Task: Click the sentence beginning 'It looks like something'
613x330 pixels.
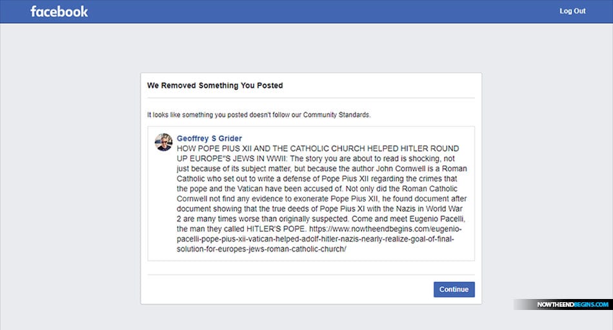Action: [x=258, y=115]
